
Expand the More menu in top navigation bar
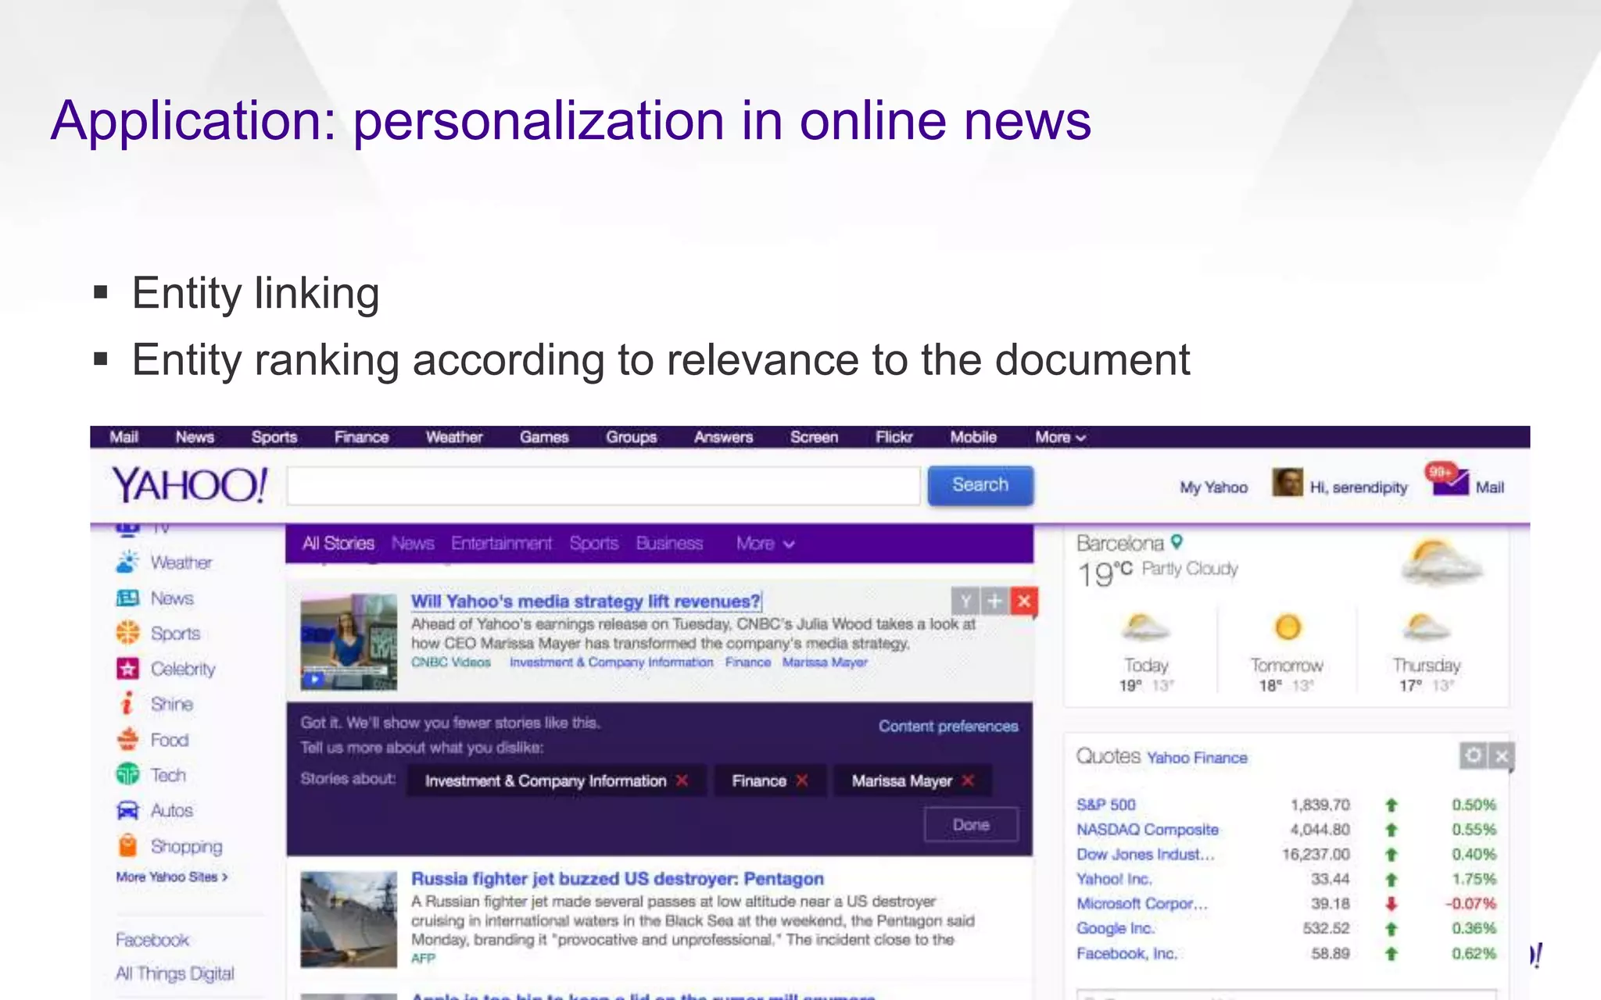pyautogui.click(x=1060, y=437)
